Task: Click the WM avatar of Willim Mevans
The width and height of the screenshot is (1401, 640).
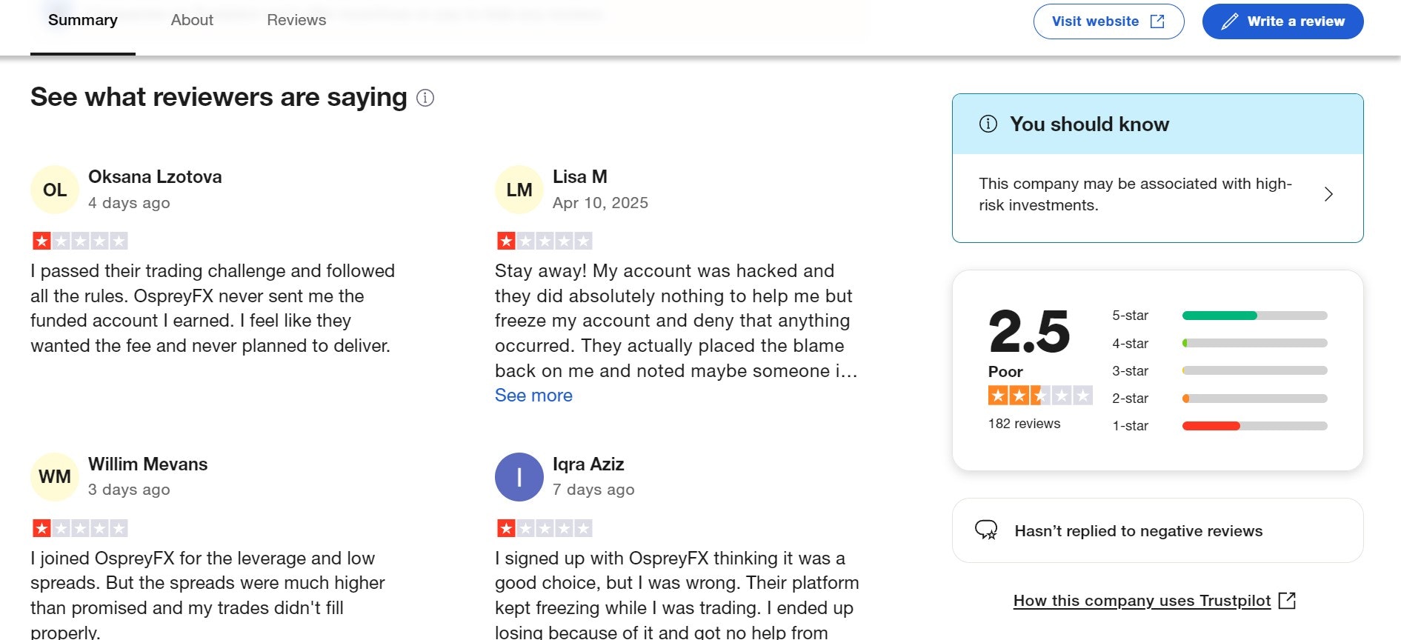Action: [x=55, y=476]
